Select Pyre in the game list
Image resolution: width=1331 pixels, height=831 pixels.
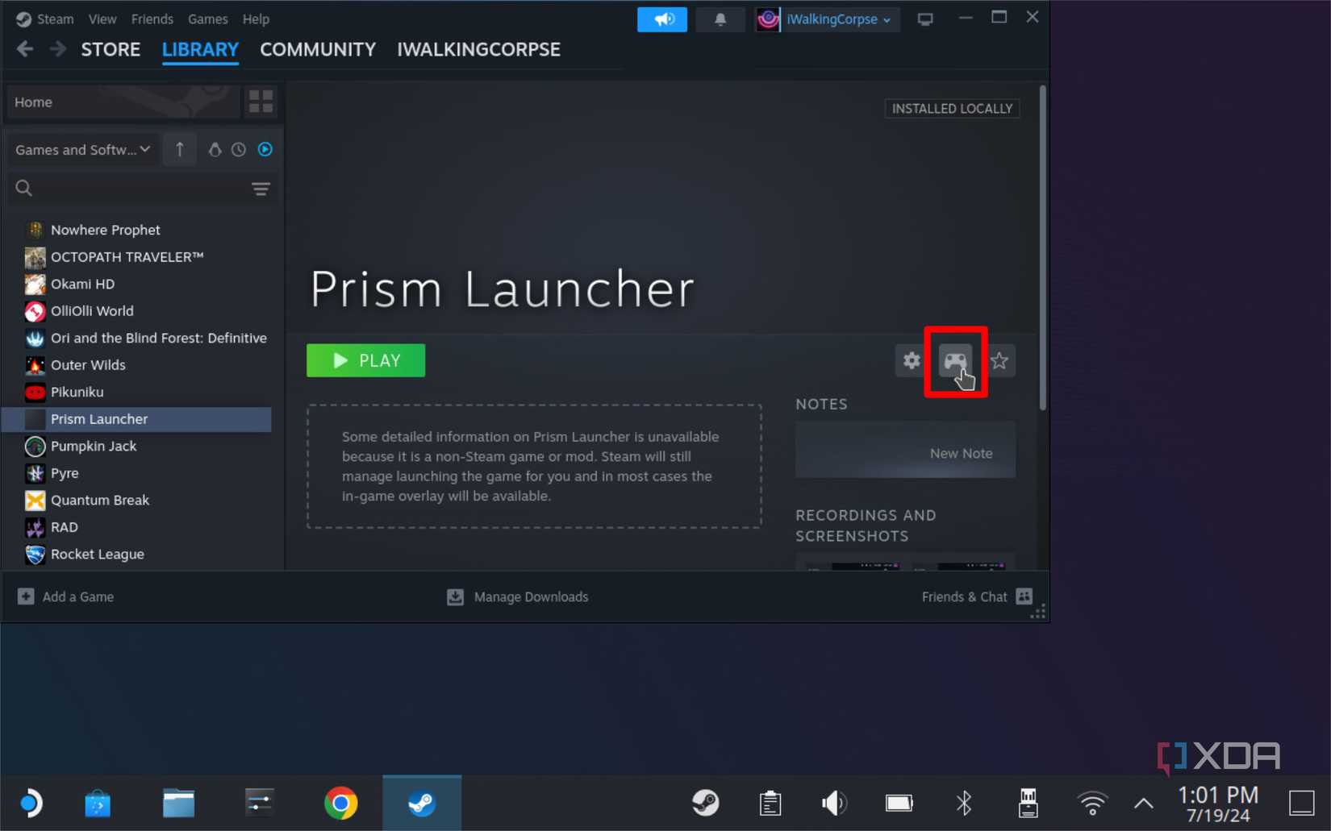(x=136, y=473)
